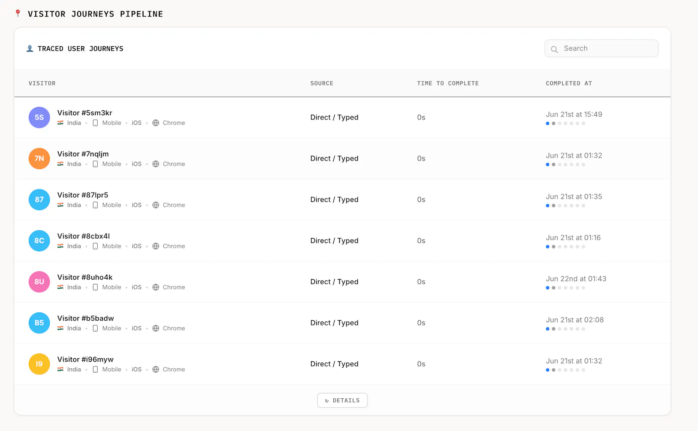
Task: Click step dots in Visitor #i96myw row
Action: (x=565, y=370)
